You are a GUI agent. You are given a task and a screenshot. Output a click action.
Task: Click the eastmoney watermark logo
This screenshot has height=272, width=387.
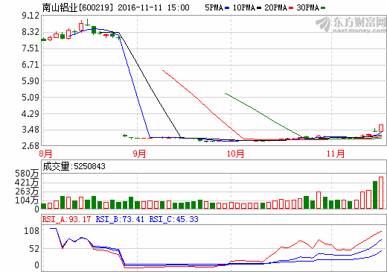[x=351, y=25]
